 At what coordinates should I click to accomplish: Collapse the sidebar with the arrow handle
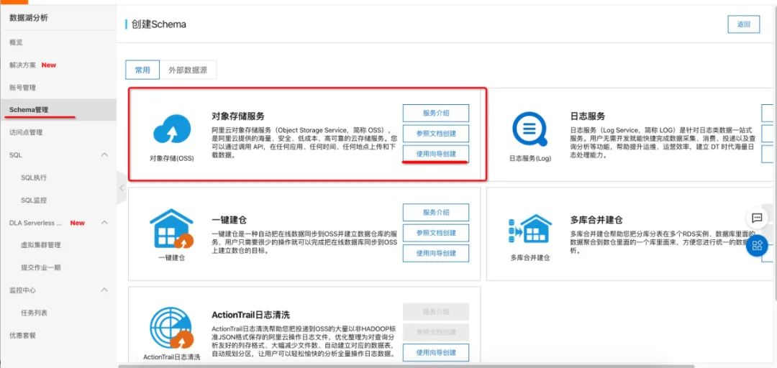(122, 188)
